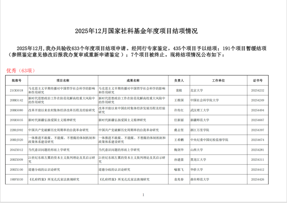Click the 北京大学 work unit cell
Viewport: 287px width, 203px height.
(x=197, y=90)
